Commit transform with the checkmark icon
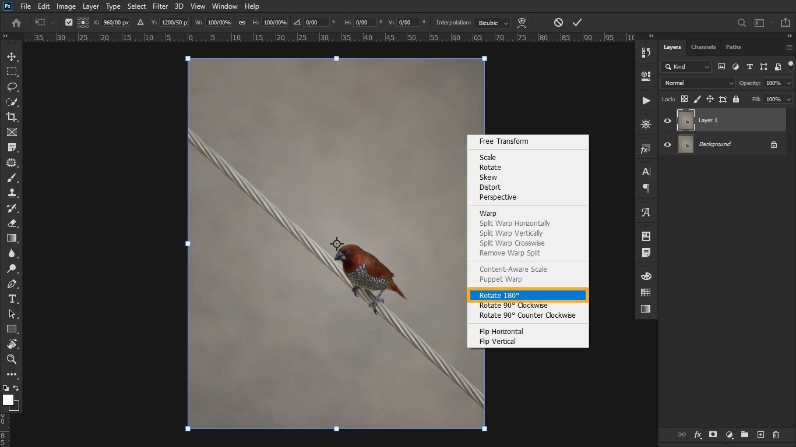 tap(577, 23)
